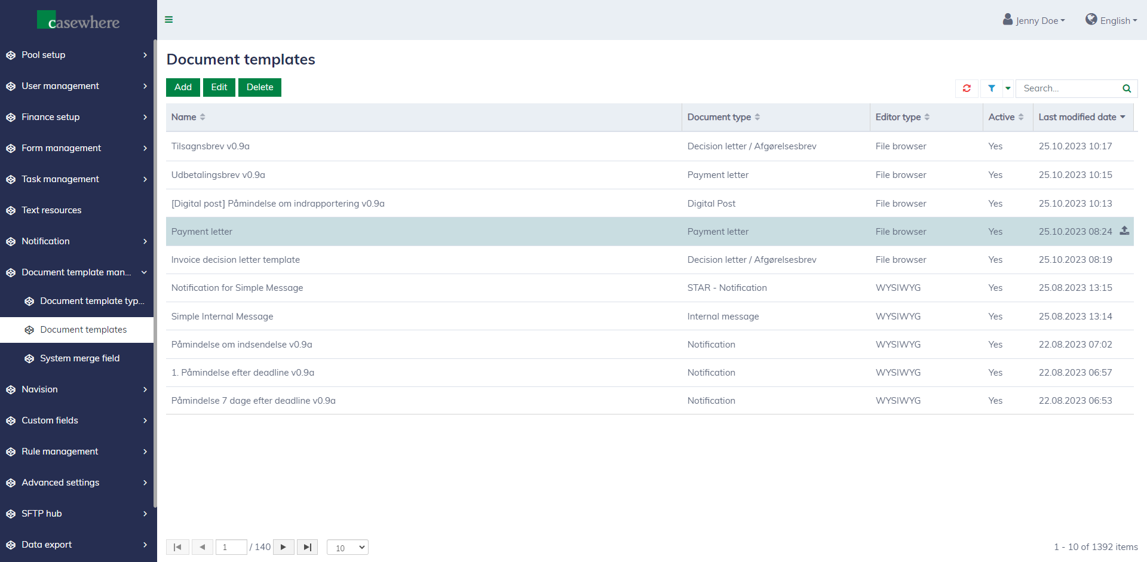Open the filter options dropdown arrow
This screenshot has width=1147, height=562.
tap(1008, 88)
